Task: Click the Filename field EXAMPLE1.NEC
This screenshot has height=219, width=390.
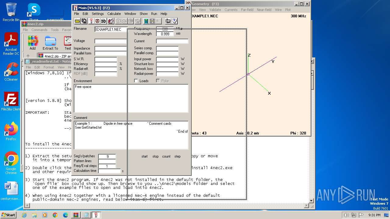Action: (x=111, y=30)
